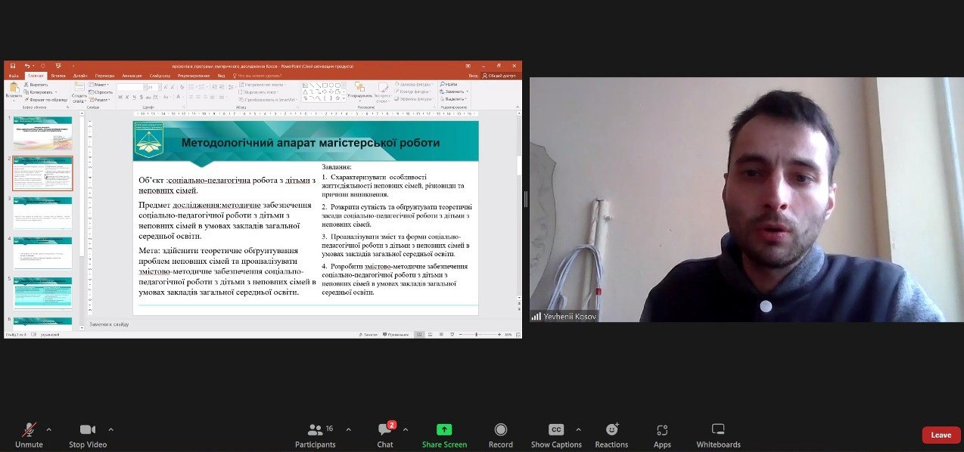Viewport: 964px width, 452px height.
Task: Expand video options arrow beside Stop Video
Action: pyautogui.click(x=110, y=429)
